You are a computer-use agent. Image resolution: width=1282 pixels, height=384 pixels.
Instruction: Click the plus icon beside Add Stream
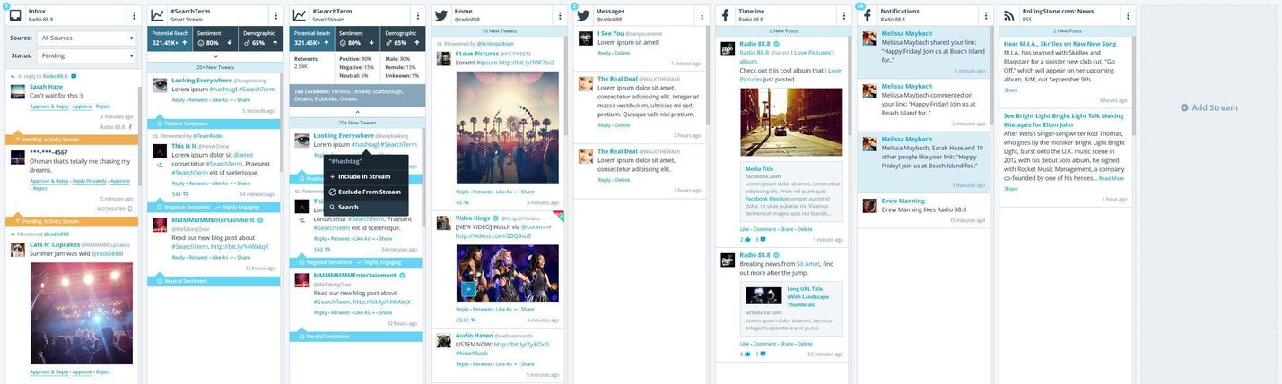click(x=1184, y=107)
